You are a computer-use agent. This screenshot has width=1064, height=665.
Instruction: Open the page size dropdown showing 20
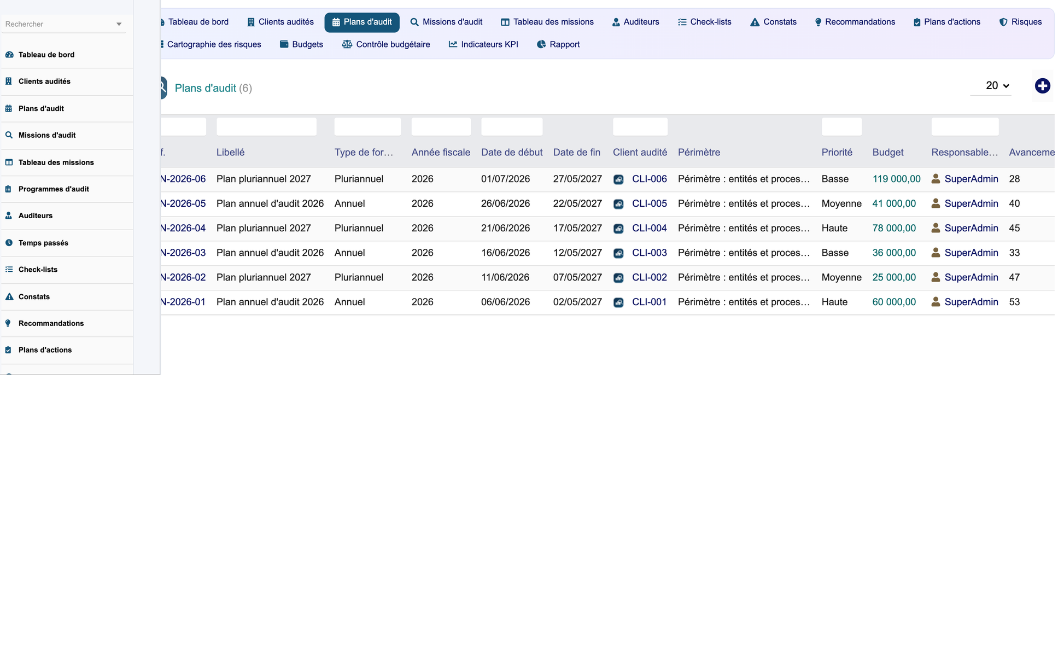[997, 86]
